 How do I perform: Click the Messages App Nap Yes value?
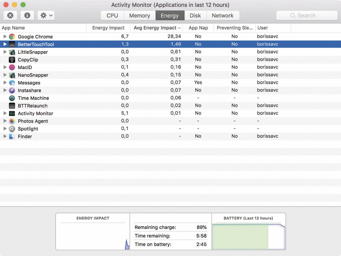[198, 82]
